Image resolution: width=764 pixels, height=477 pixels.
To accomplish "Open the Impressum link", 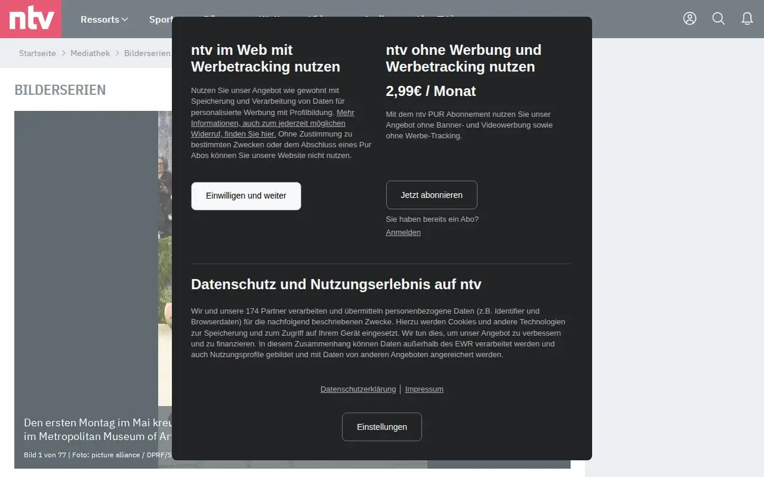I will click(x=424, y=389).
